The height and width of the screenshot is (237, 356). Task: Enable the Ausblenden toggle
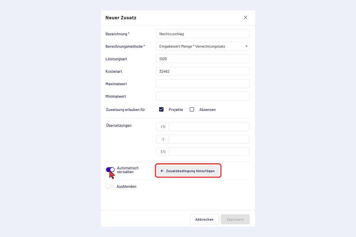(110, 186)
